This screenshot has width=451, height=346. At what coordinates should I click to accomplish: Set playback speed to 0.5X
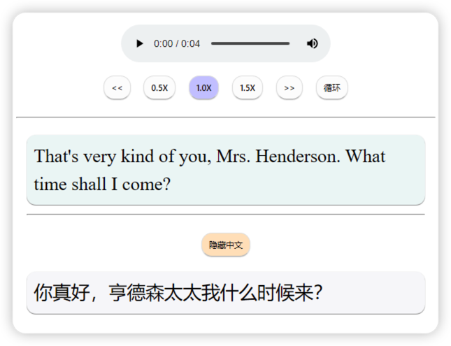(x=159, y=87)
